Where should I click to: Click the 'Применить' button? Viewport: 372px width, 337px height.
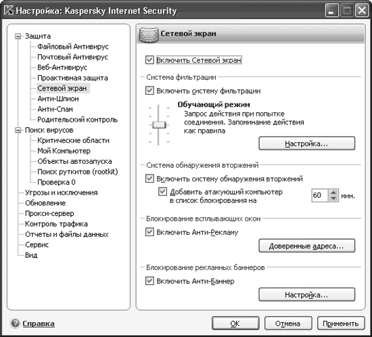341,323
